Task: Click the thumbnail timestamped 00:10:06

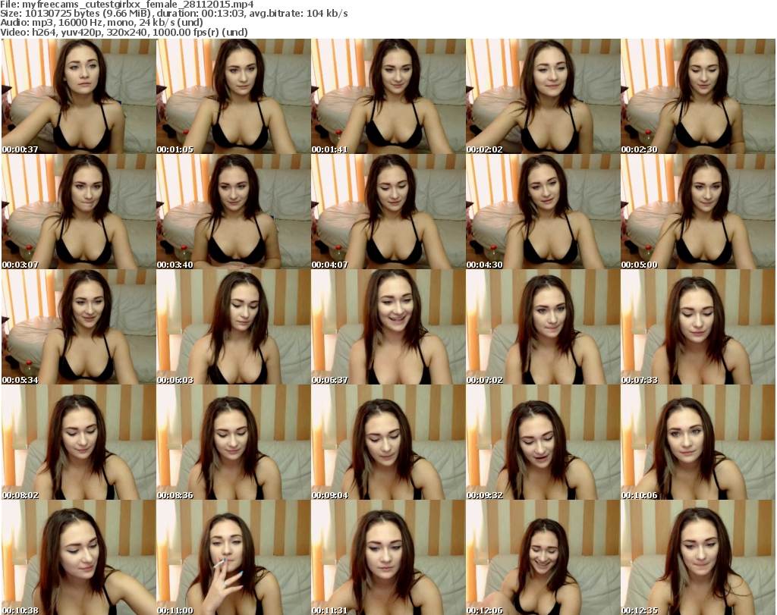Action: point(698,442)
